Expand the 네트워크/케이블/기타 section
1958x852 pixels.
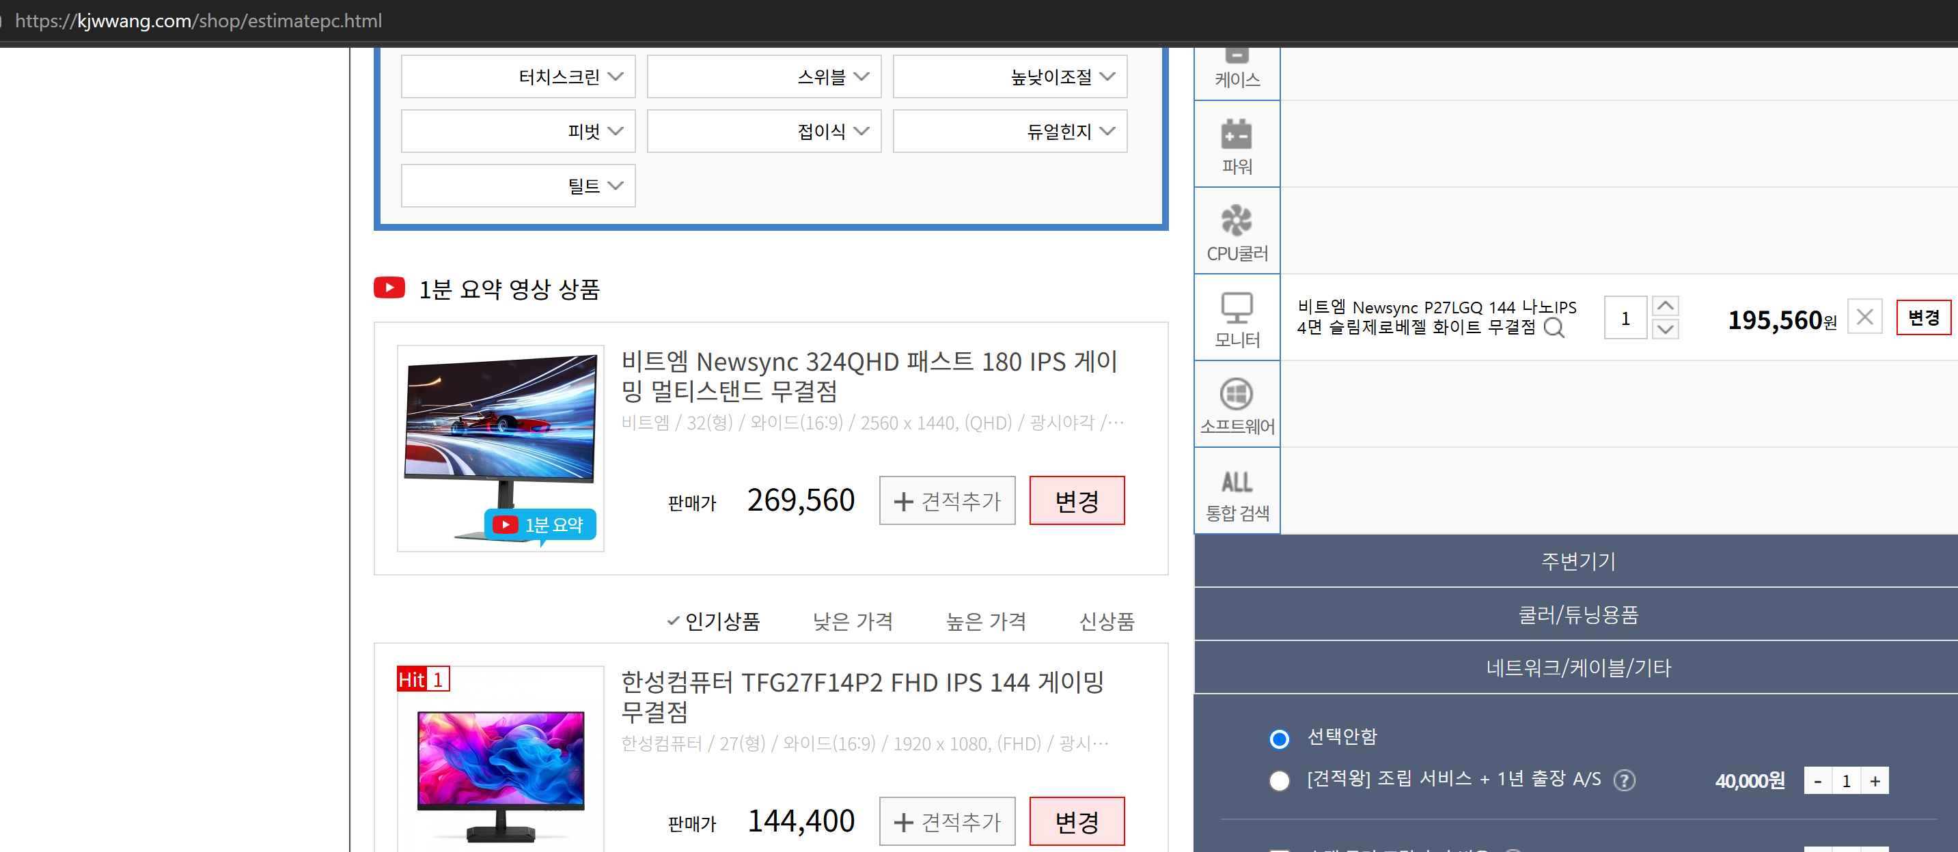1576,668
